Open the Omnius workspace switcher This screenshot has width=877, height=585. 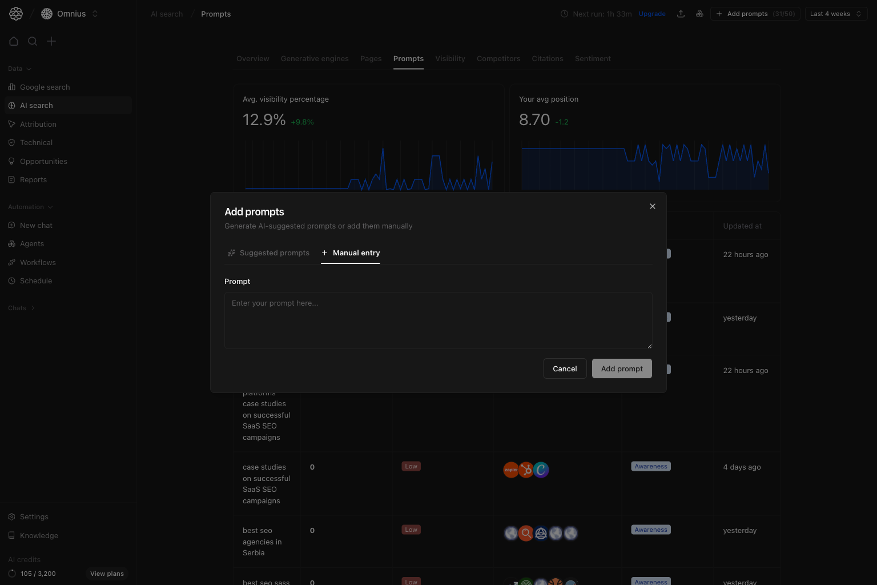tap(70, 14)
